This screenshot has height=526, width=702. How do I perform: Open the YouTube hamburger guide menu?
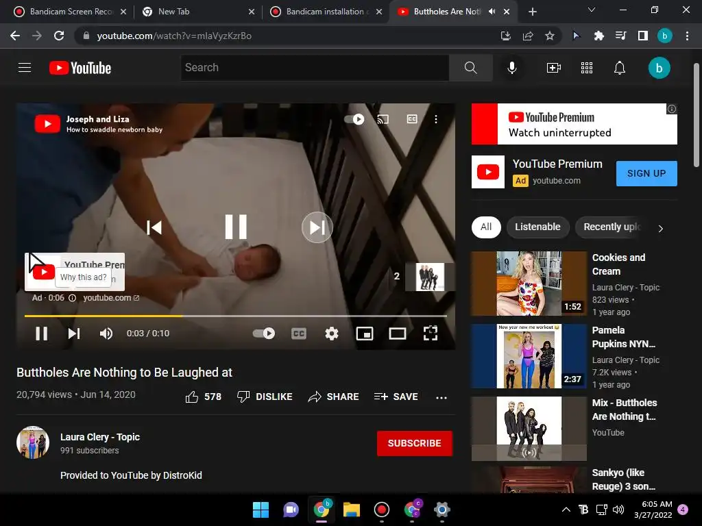point(25,68)
